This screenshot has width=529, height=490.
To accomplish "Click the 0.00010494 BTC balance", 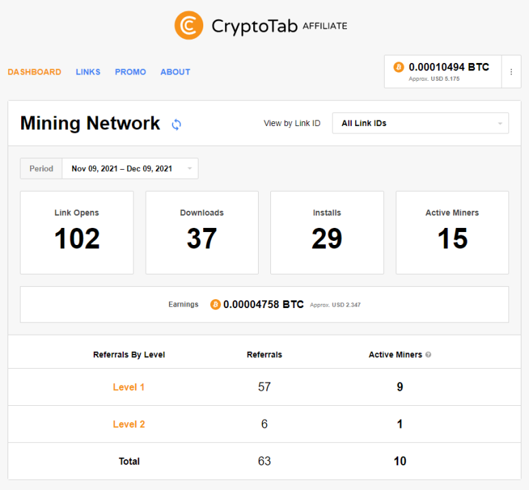I will click(x=449, y=67).
